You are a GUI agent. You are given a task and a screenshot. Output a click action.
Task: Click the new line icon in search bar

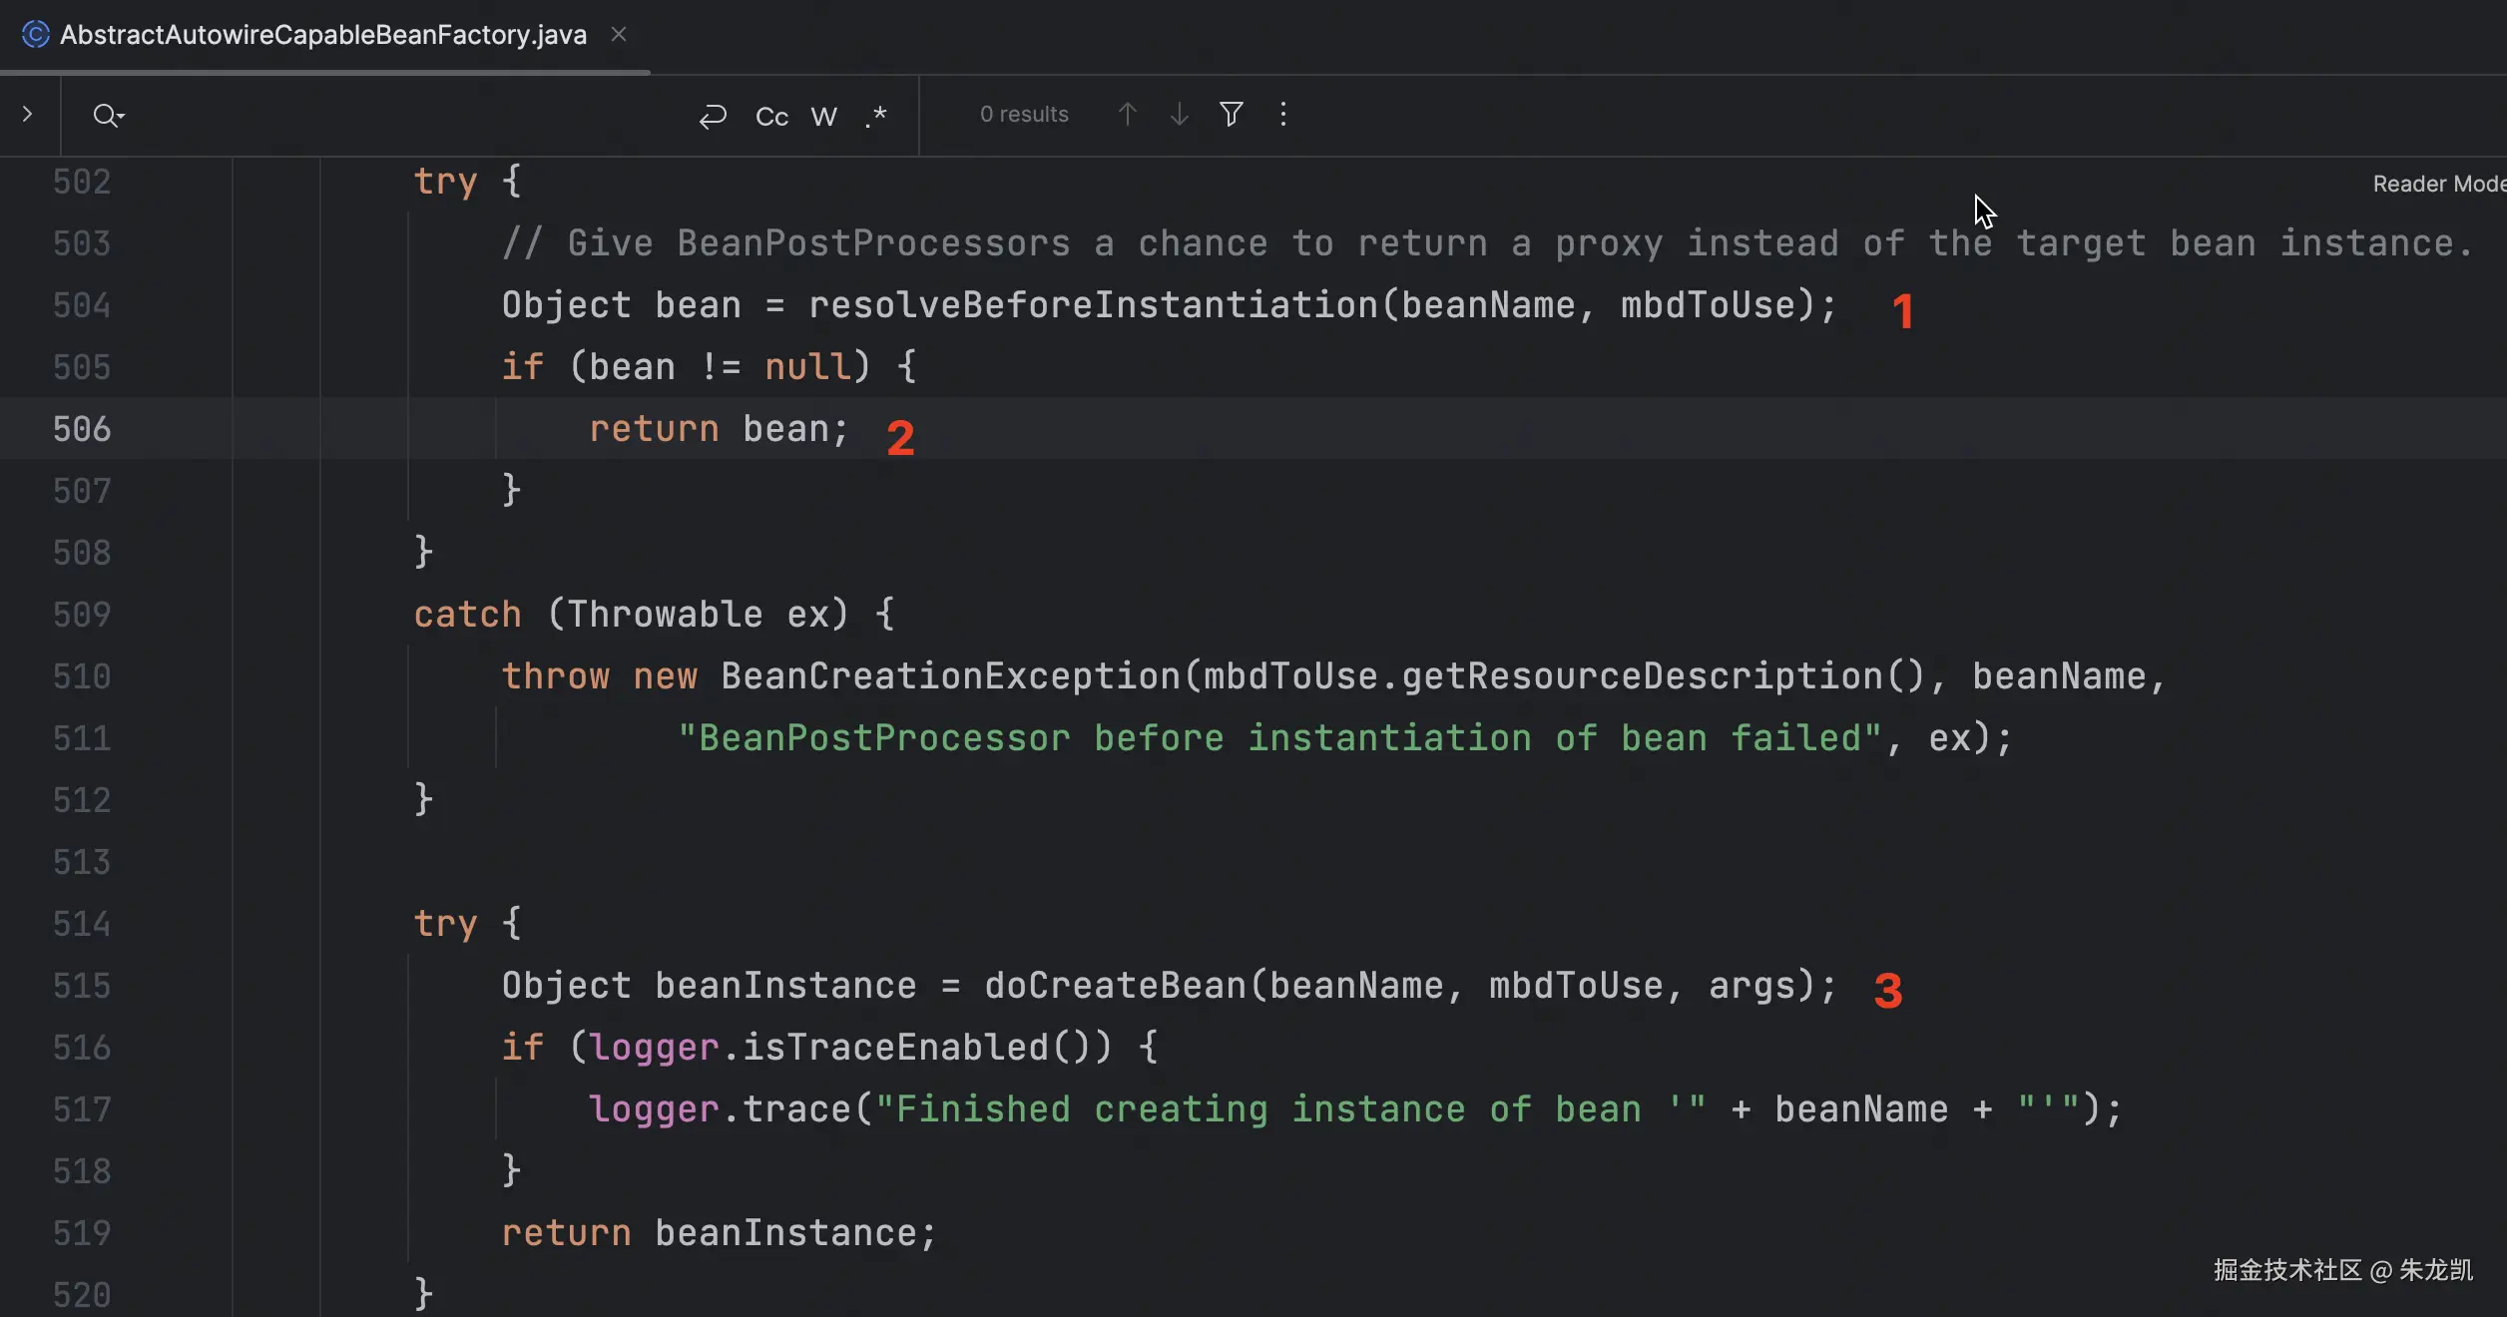(x=713, y=116)
